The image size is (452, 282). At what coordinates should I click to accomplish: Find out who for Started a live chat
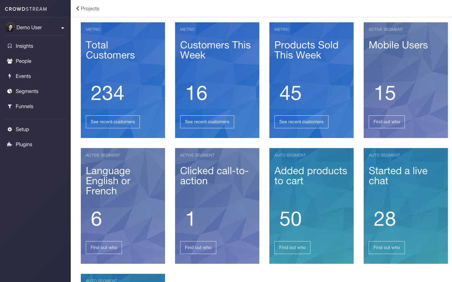(387, 247)
